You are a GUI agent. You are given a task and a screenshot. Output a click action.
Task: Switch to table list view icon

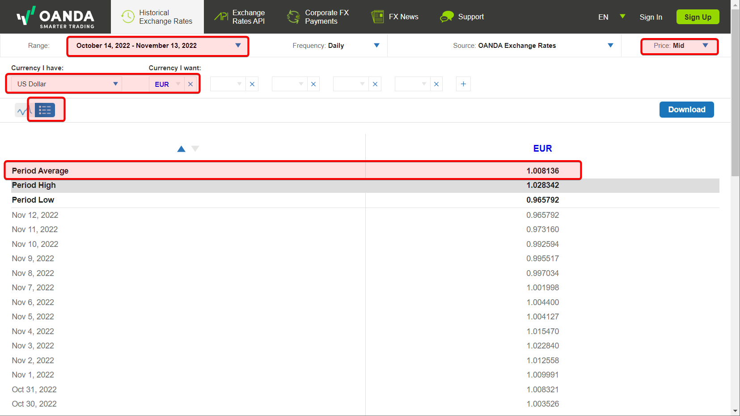point(45,110)
